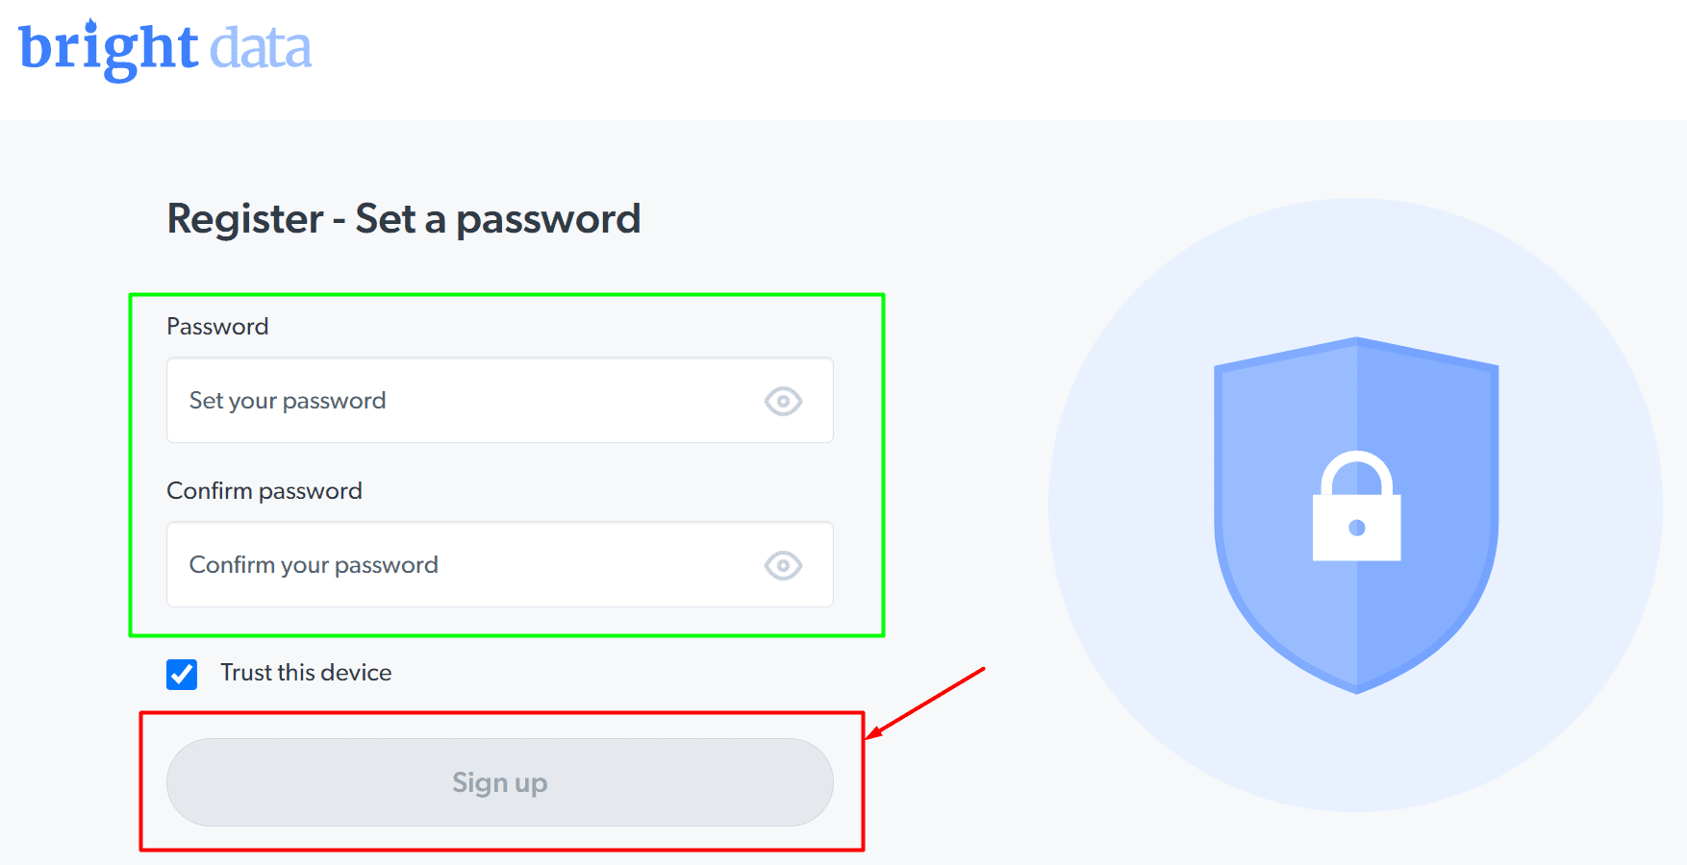This screenshot has width=1687, height=865.
Task: Show password using eye icon in Password field
Action: click(x=783, y=401)
